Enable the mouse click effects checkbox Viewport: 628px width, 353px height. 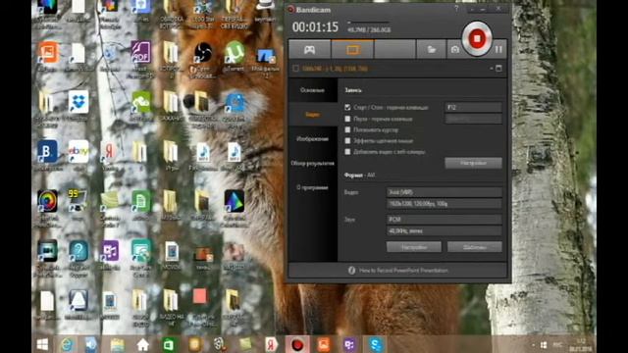(347, 140)
